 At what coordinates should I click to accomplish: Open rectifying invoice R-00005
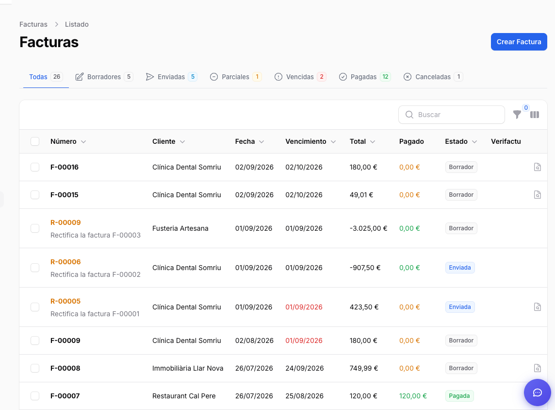tap(65, 301)
